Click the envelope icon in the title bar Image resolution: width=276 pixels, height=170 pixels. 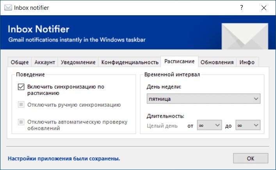tap(8, 8)
